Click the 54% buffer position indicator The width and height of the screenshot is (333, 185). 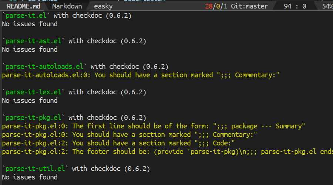327,6
